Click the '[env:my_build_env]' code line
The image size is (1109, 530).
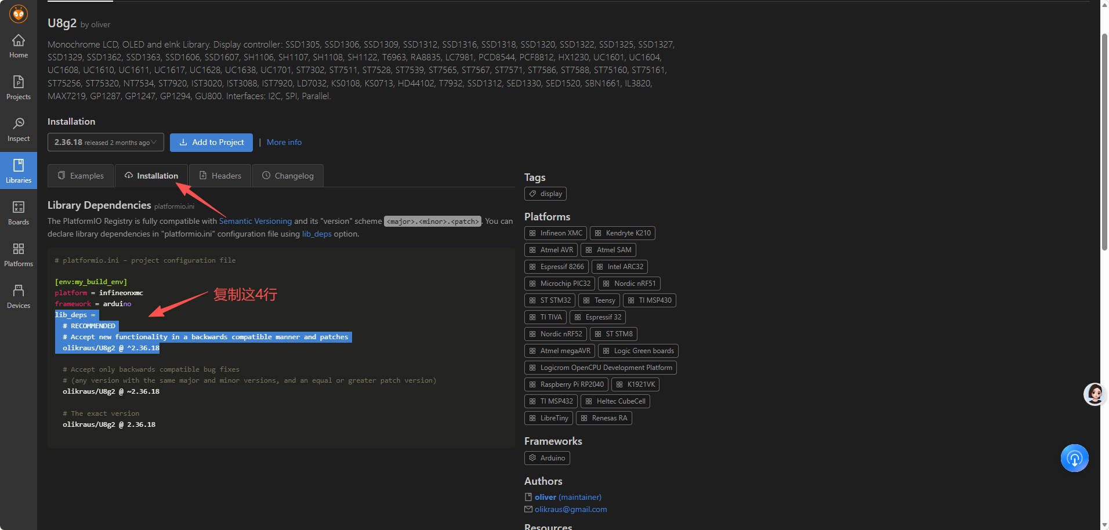[x=91, y=282]
